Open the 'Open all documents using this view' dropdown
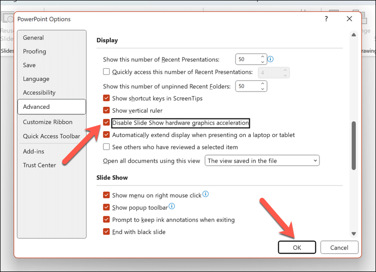Image resolution: width=376 pixels, height=272 pixels. (x=262, y=161)
